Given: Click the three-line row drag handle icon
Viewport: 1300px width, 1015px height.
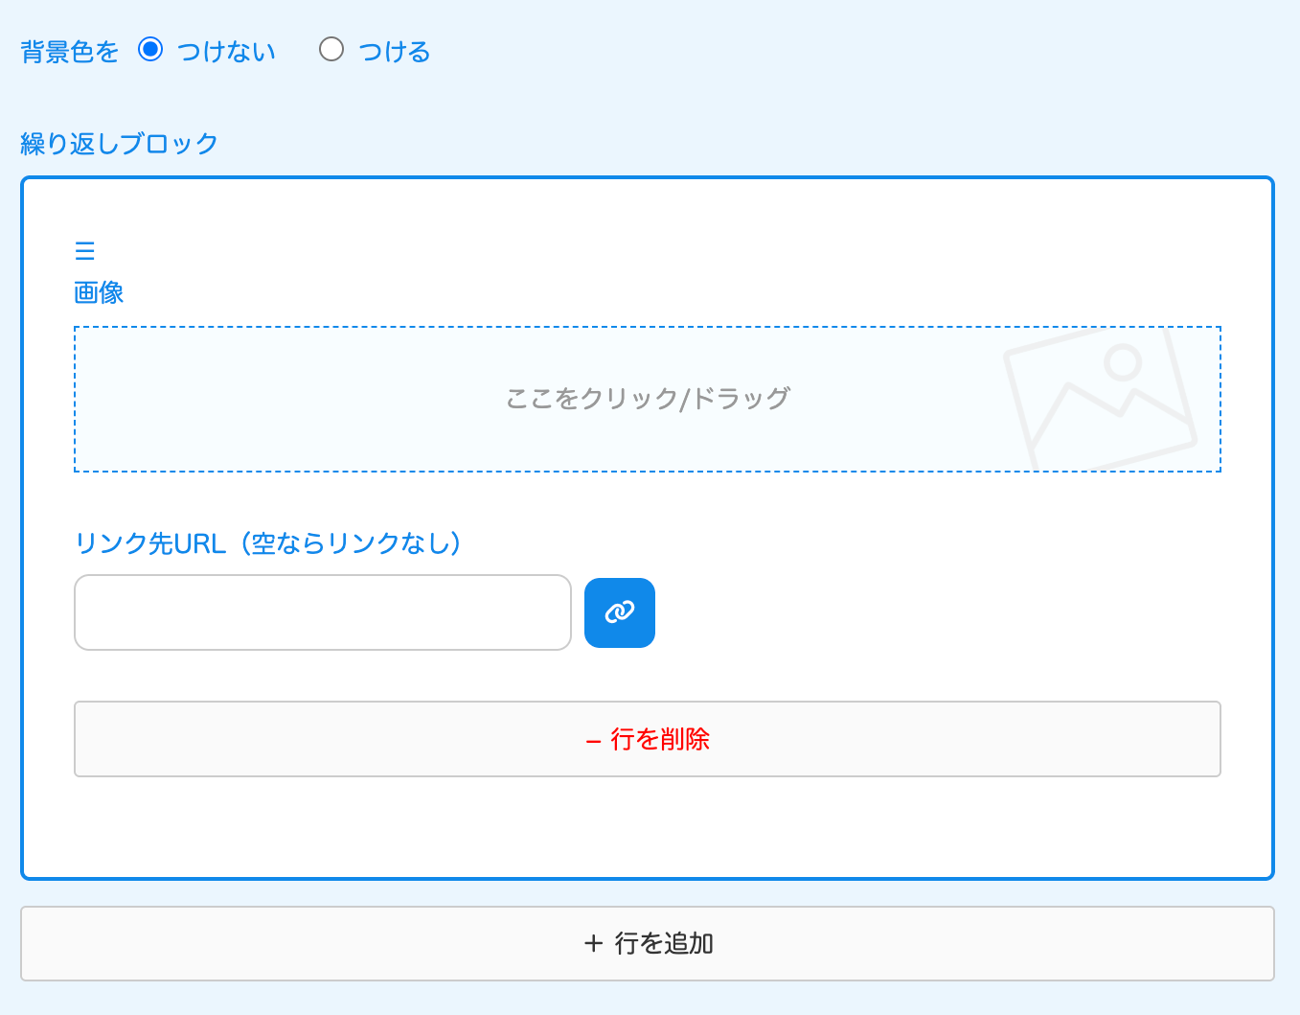Looking at the screenshot, I should point(84,251).
